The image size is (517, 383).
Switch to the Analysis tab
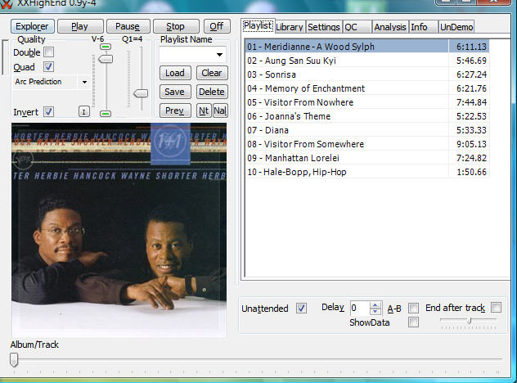[390, 27]
